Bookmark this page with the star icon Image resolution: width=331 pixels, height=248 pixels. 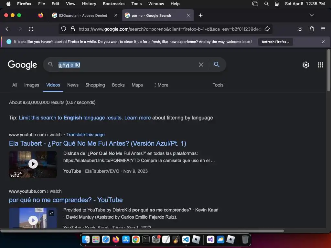coord(267,29)
